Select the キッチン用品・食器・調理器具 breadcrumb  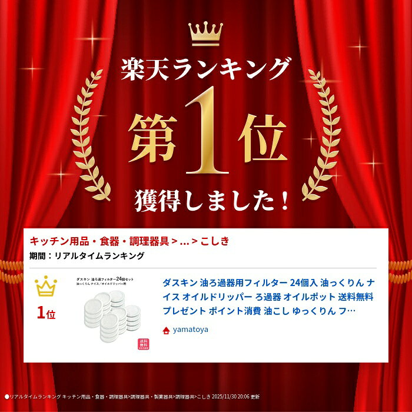tap(99, 241)
